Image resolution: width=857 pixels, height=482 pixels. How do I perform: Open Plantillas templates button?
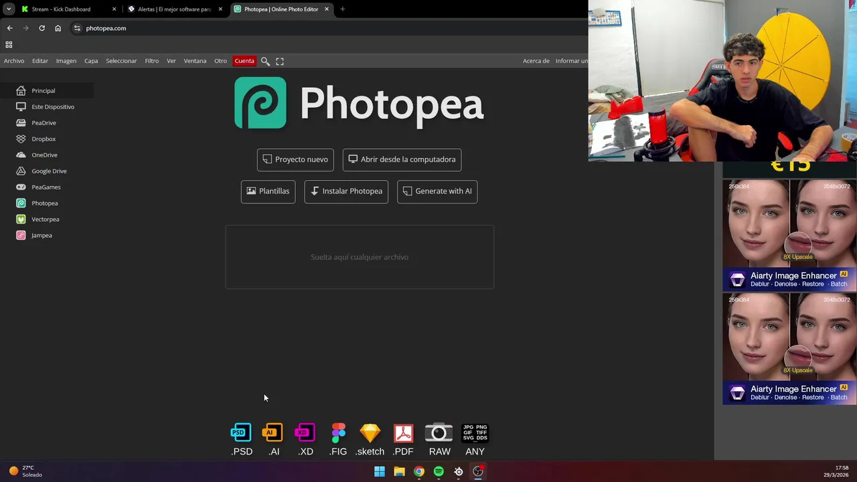(268, 191)
